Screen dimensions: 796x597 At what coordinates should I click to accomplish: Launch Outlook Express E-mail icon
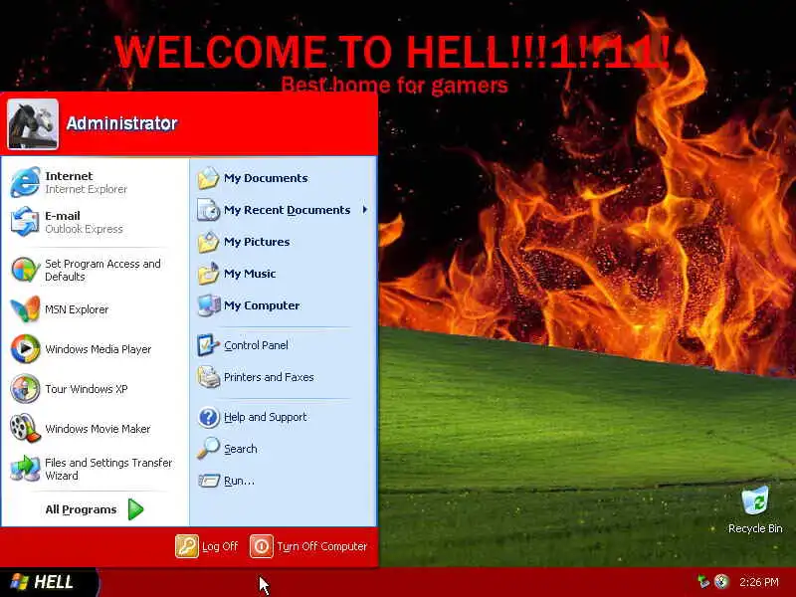[24, 221]
